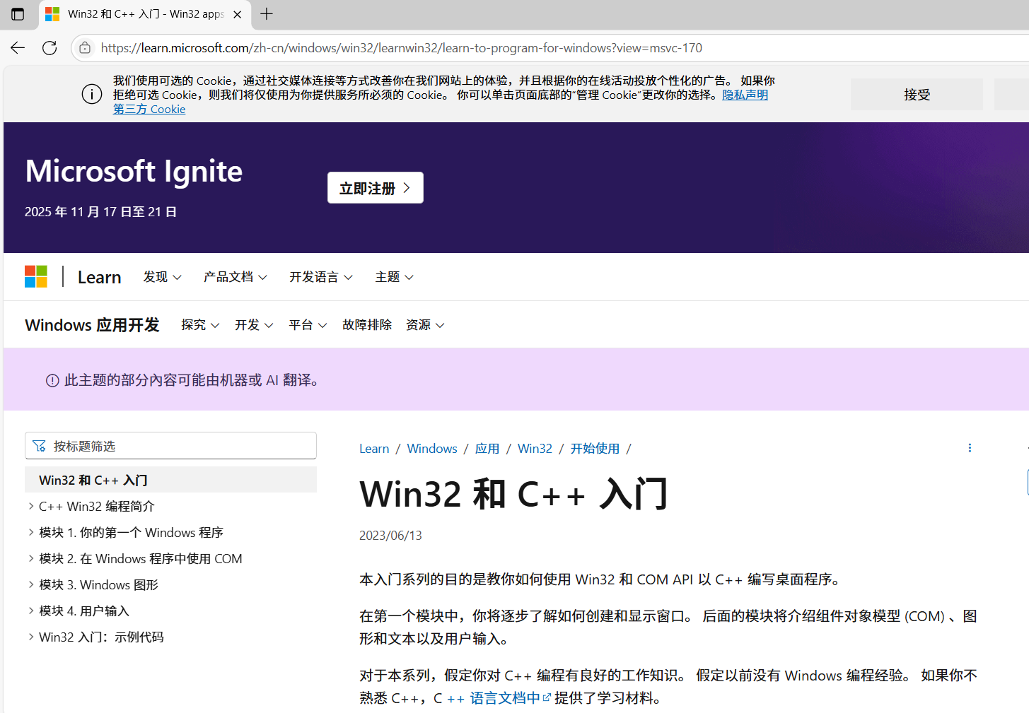Expand the 资源 dropdown
Viewport: 1029px width, 713px height.
[x=425, y=325]
